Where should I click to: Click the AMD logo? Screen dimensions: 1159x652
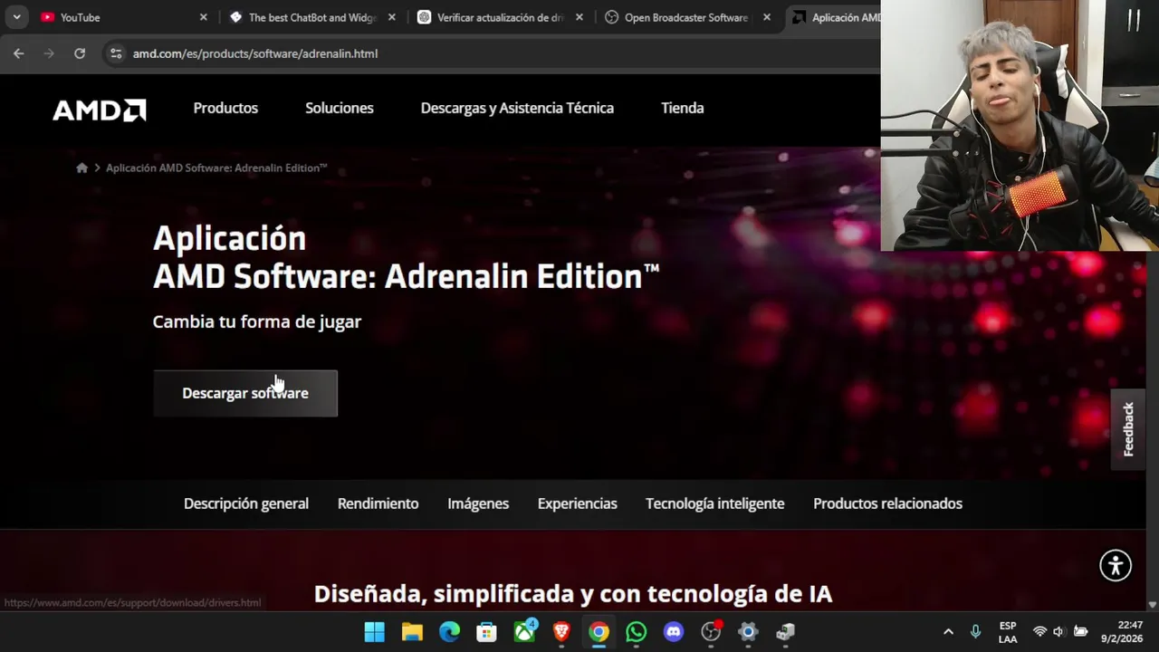(100, 110)
